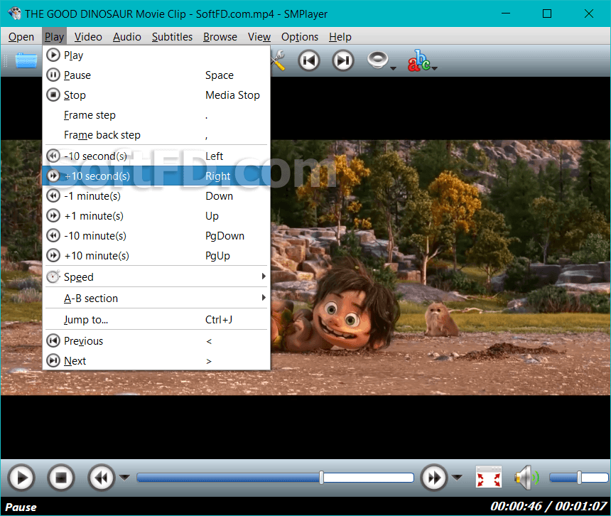The height and width of the screenshot is (516, 611).
Task: Open preferences via the tools icon
Action: (x=279, y=61)
